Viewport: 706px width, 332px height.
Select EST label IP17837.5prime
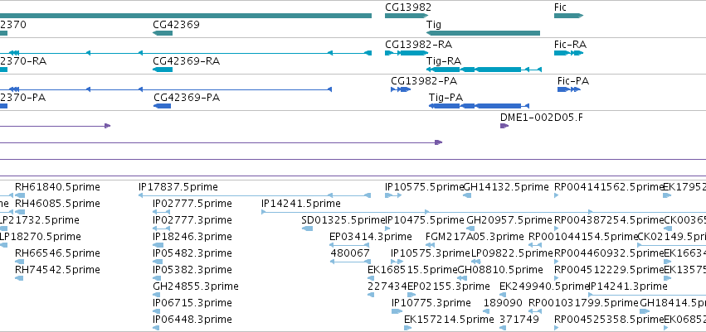pos(178,187)
